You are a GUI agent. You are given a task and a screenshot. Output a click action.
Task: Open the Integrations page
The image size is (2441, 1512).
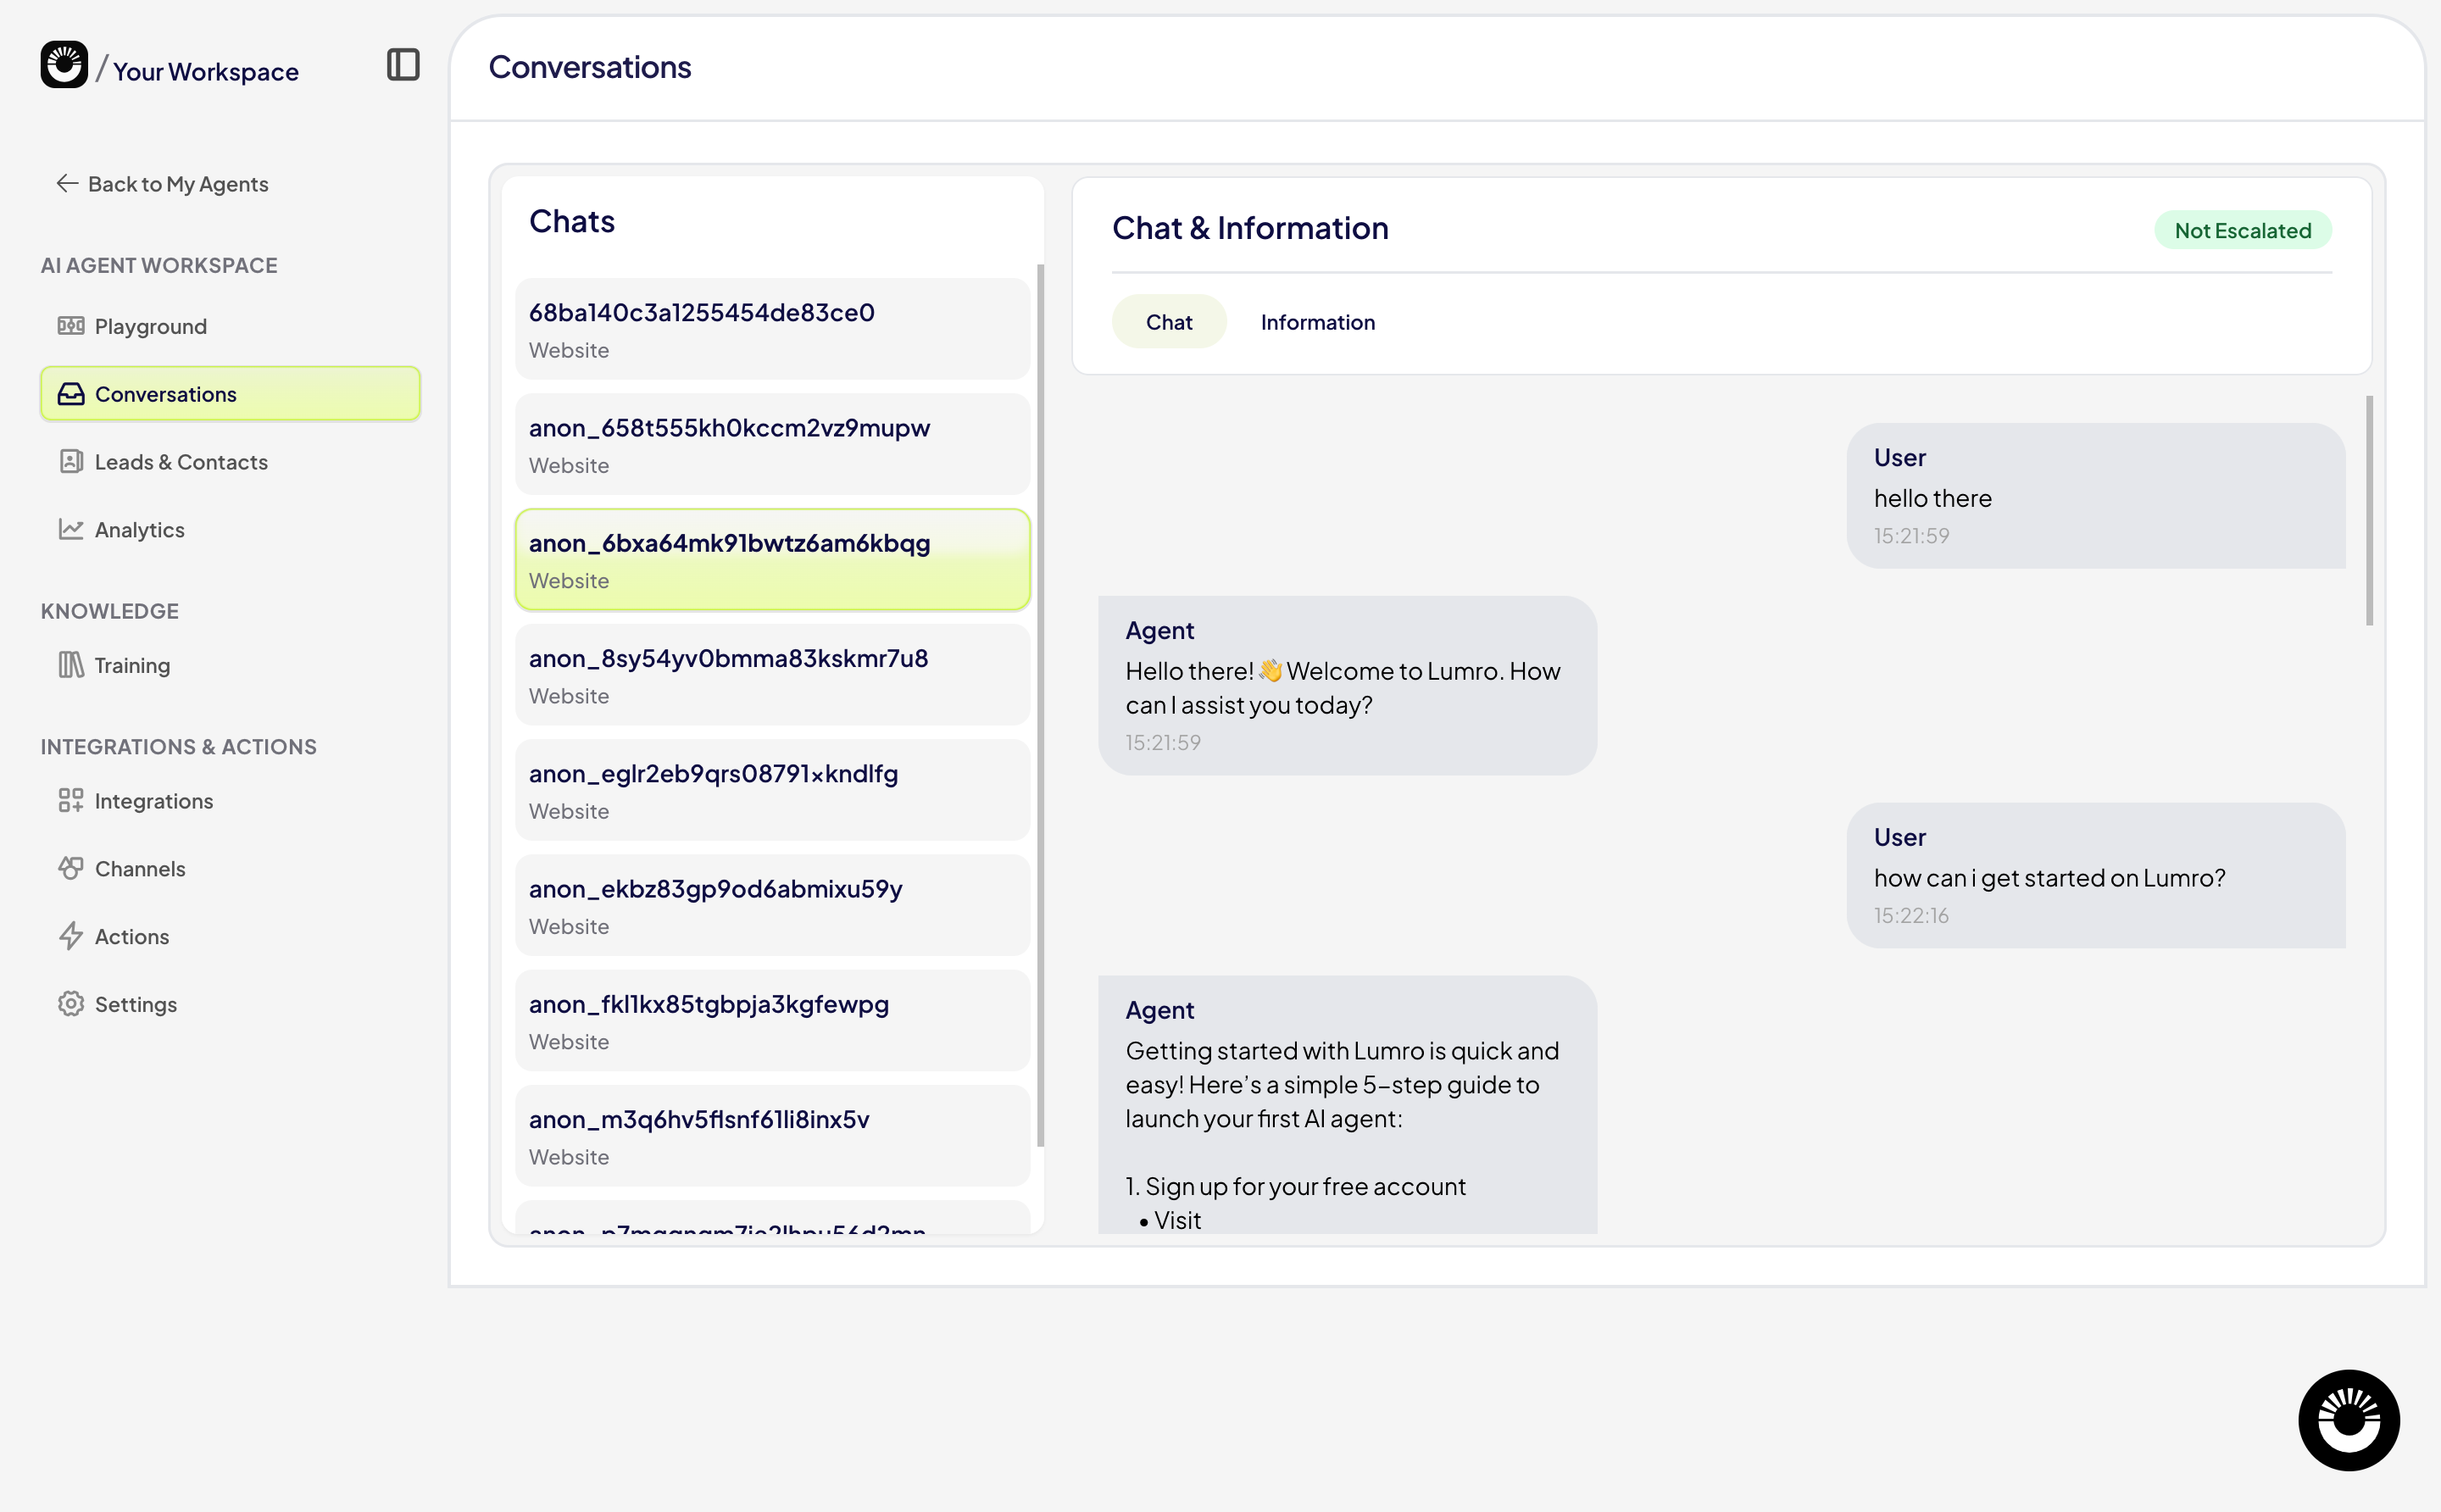153,801
